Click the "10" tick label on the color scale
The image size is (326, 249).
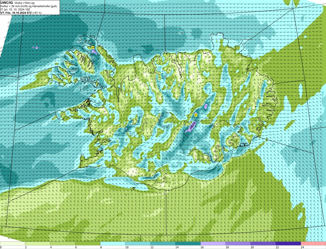pos(126,247)
